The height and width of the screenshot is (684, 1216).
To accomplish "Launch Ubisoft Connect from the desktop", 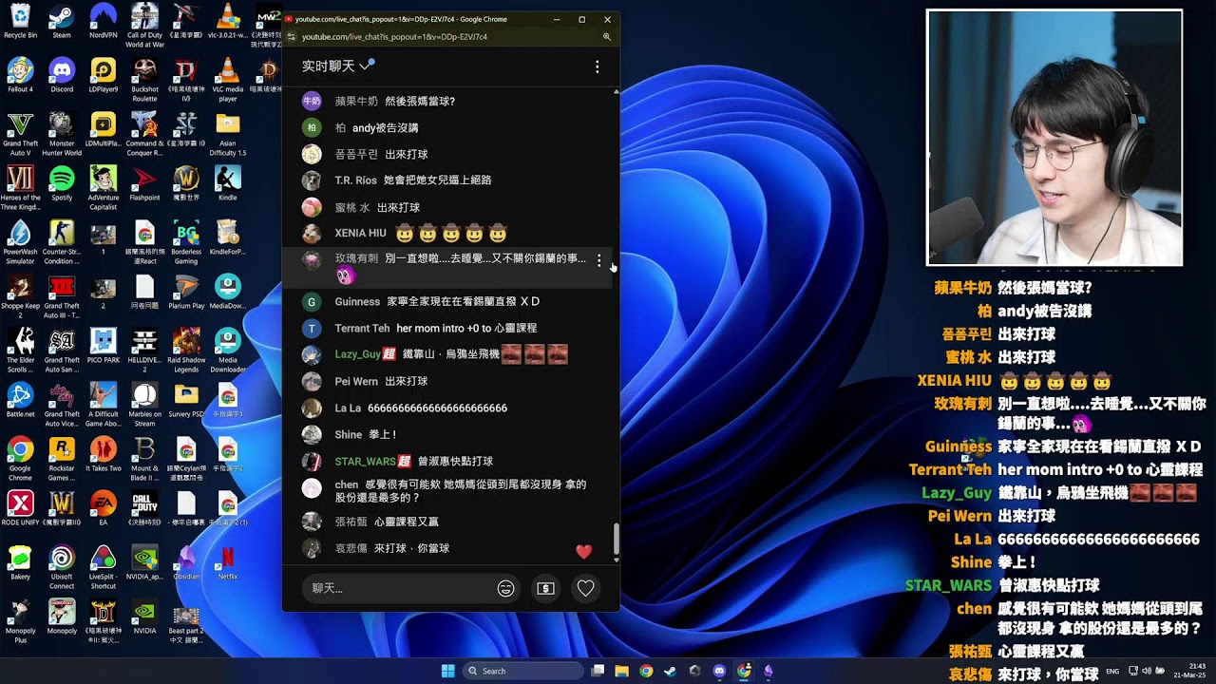I will (x=62, y=566).
